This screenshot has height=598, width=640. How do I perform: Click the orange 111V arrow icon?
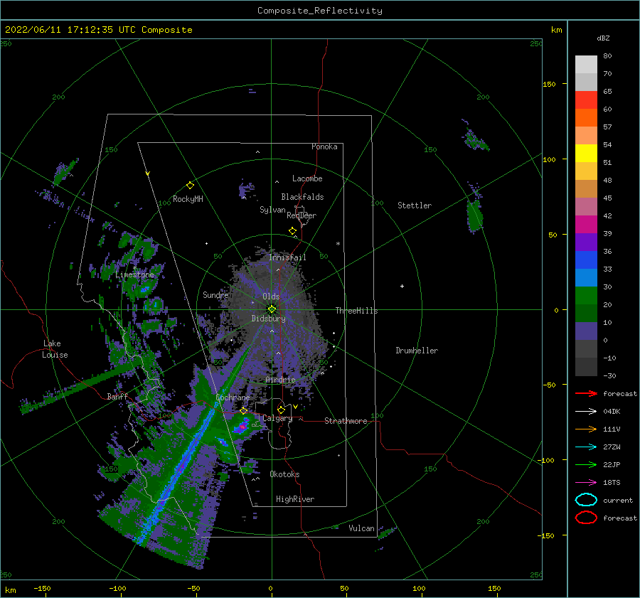point(586,429)
